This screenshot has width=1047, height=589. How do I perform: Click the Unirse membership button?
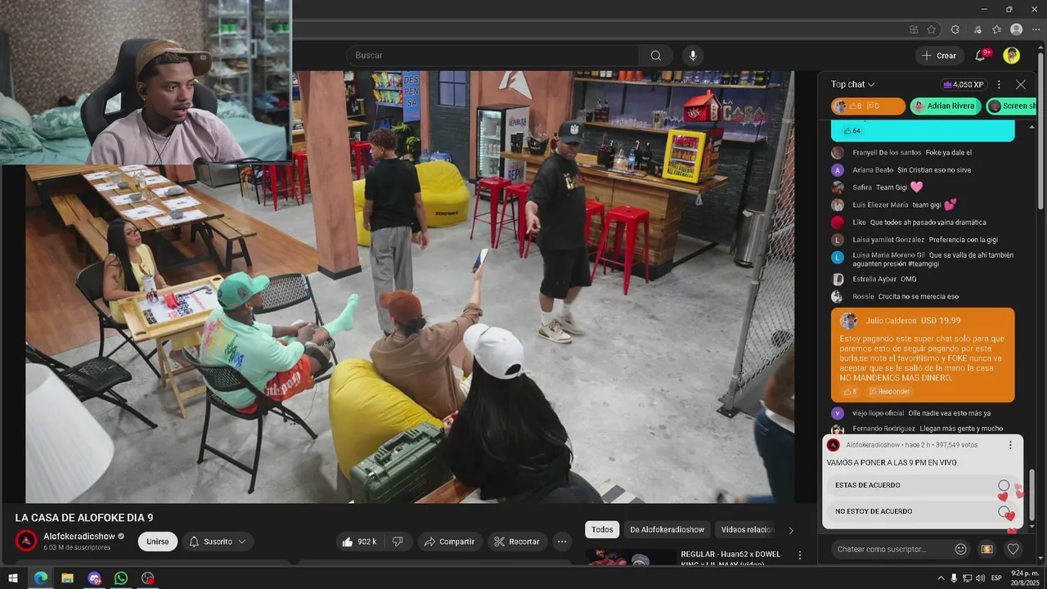coord(158,542)
